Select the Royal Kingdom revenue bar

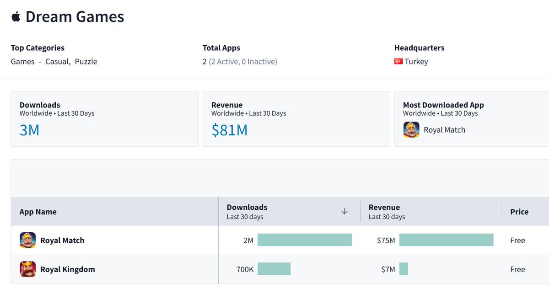(404, 269)
